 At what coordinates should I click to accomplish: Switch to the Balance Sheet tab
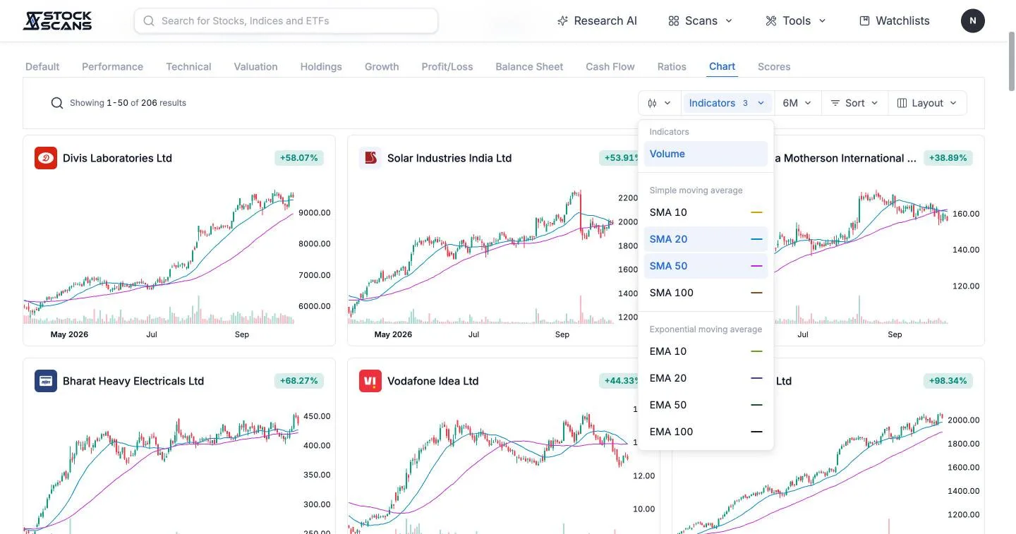[529, 66]
